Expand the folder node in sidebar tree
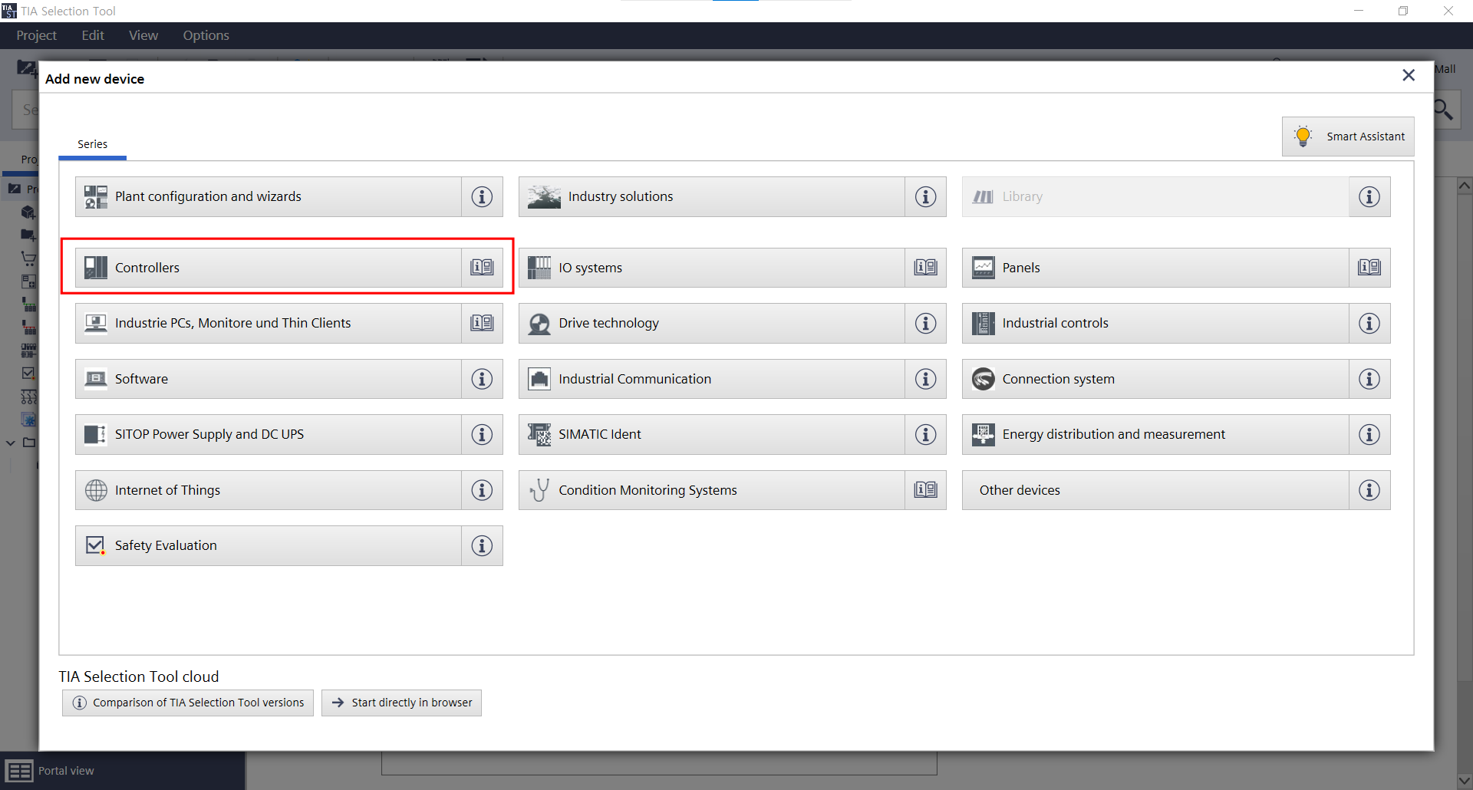1473x790 pixels. [x=11, y=443]
